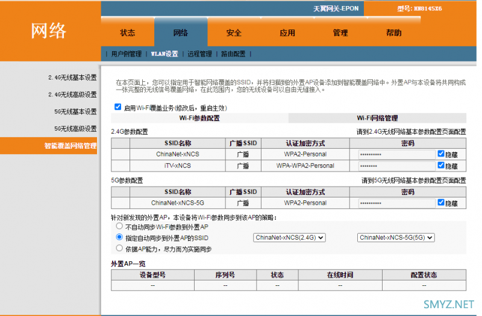The image size is (482, 316).
Task: Click iTV-xNCS SSID name cell
Action: click(x=178, y=166)
